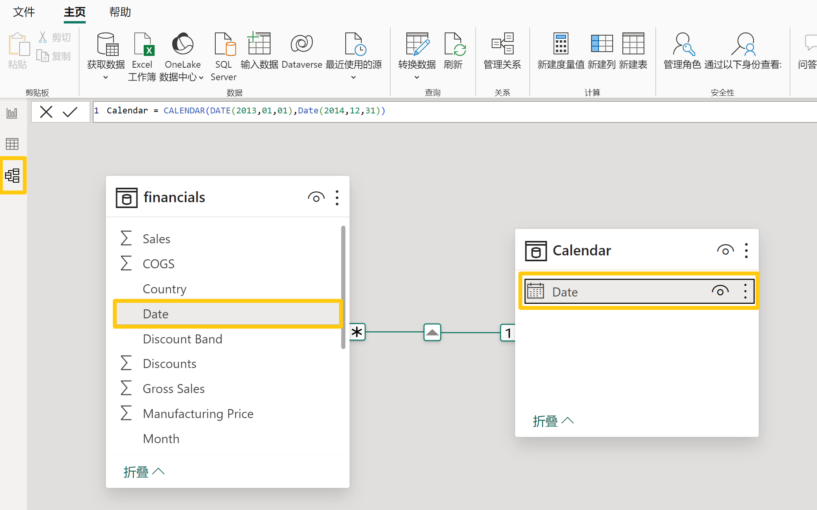Switch to Report view in sidebar
817x510 pixels.
point(12,113)
